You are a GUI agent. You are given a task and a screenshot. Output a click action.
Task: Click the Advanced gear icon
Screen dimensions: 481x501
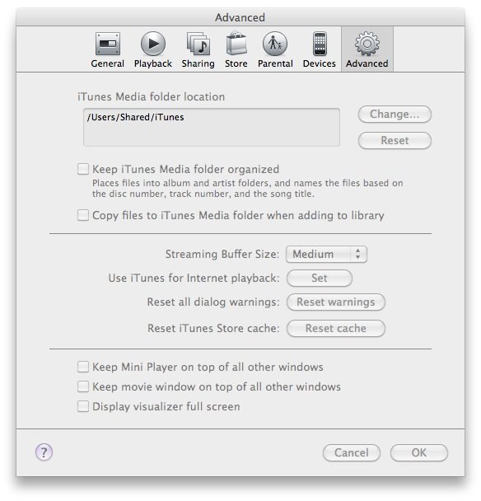tap(367, 44)
